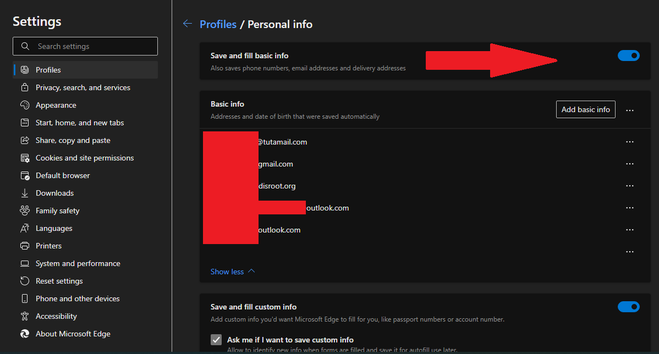
Task: Click the Profiles icon in sidebar
Action: click(24, 70)
